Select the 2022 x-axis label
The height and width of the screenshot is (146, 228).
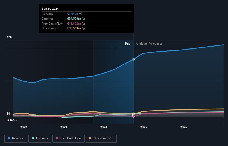tap(24, 127)
